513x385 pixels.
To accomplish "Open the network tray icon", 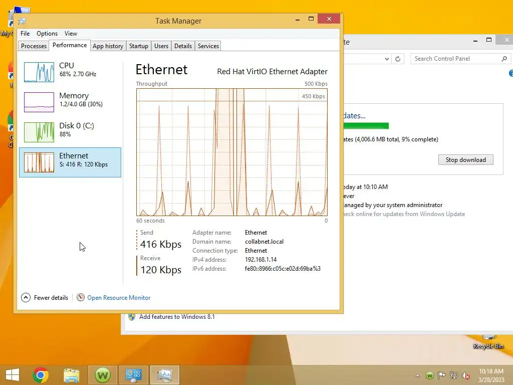I will tap(454, 375).
